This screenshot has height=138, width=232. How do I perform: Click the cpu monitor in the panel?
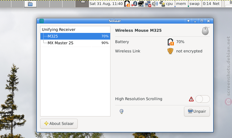pos(169,4)
